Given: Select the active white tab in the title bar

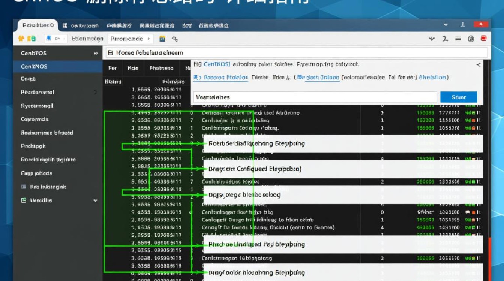Looking at the screenshot, I should coord(38,25).
